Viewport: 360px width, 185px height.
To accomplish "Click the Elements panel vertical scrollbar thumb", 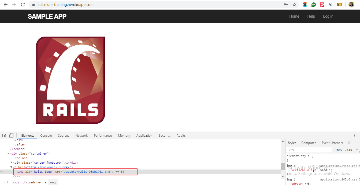I will (x=283, y=166).
